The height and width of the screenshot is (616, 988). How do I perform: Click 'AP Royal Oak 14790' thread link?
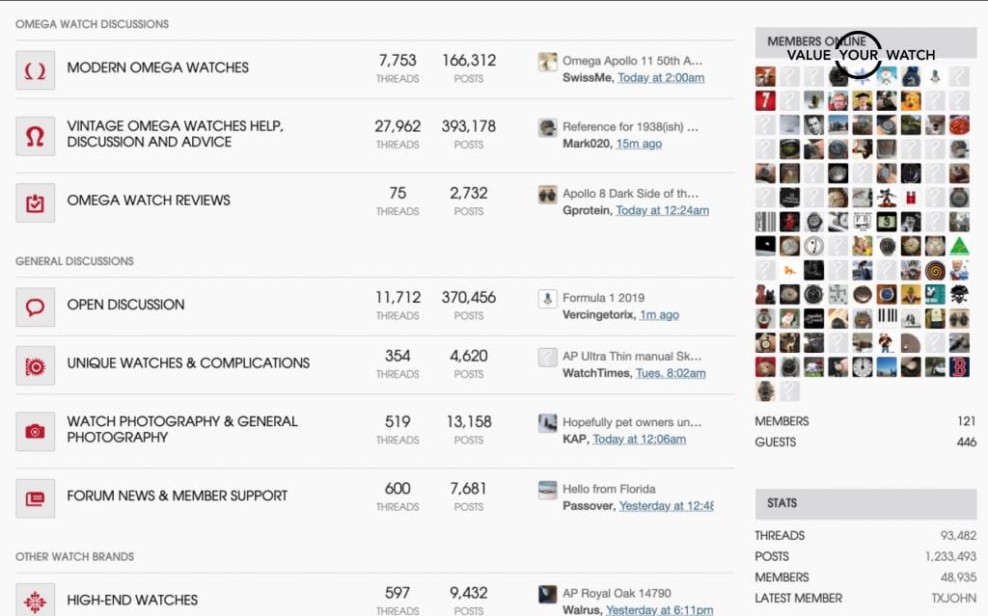click(617, 593)
